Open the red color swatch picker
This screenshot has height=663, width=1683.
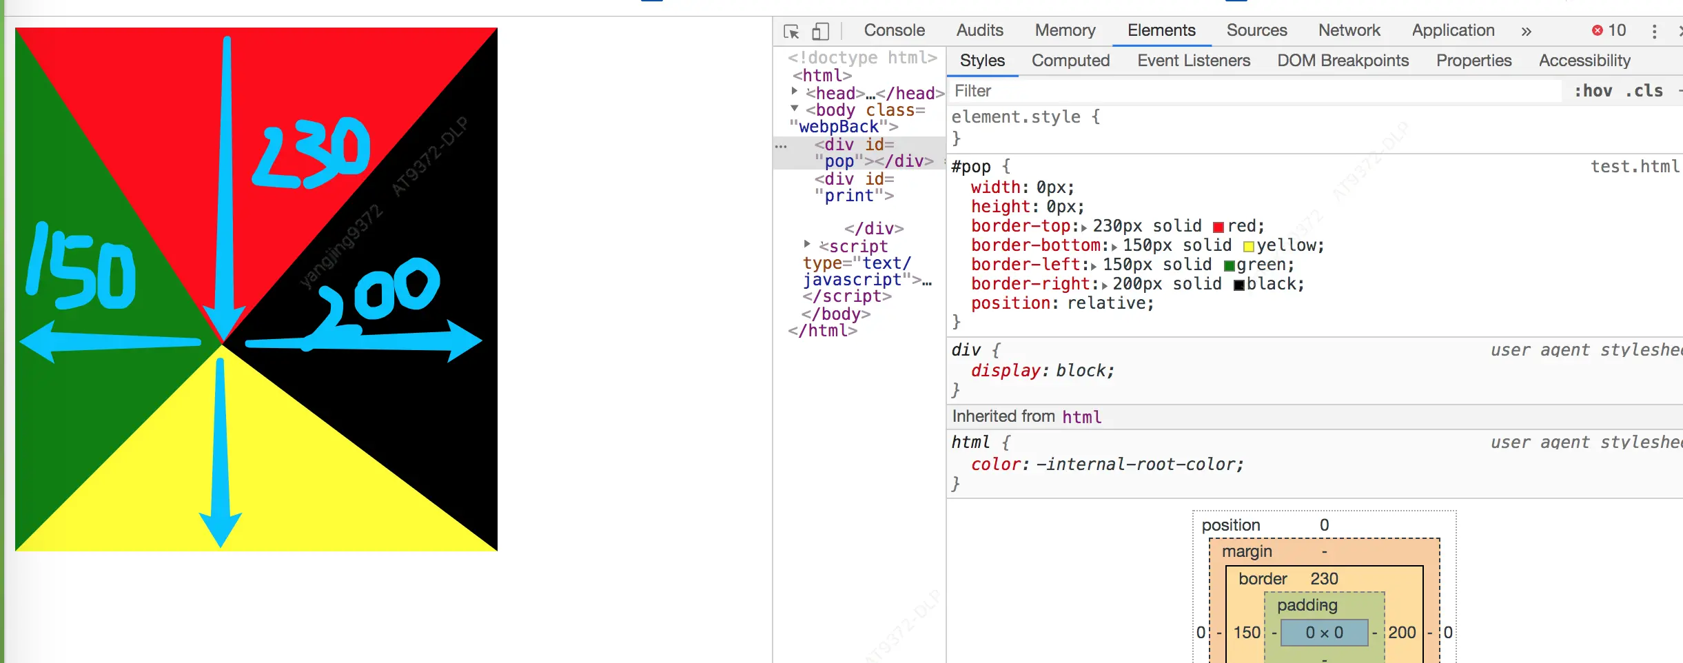coord(1218,227)
